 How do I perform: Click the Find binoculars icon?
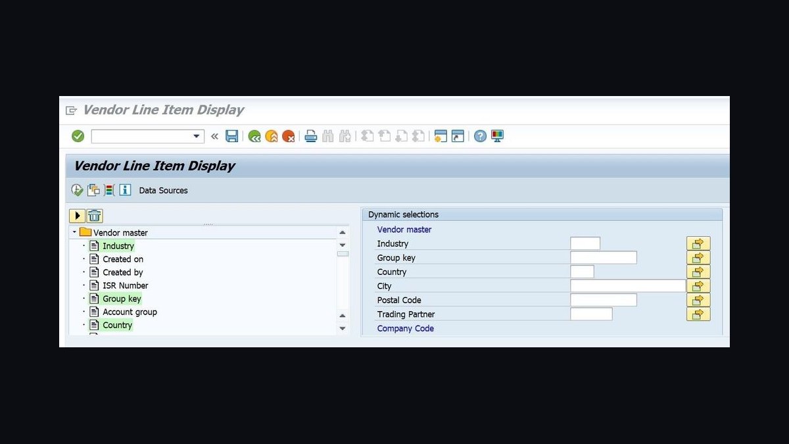[x=328, y=136]
